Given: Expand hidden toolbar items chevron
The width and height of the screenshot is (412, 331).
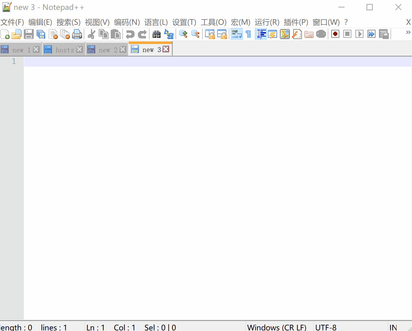Looking at the screenshot, I should 408,32.
